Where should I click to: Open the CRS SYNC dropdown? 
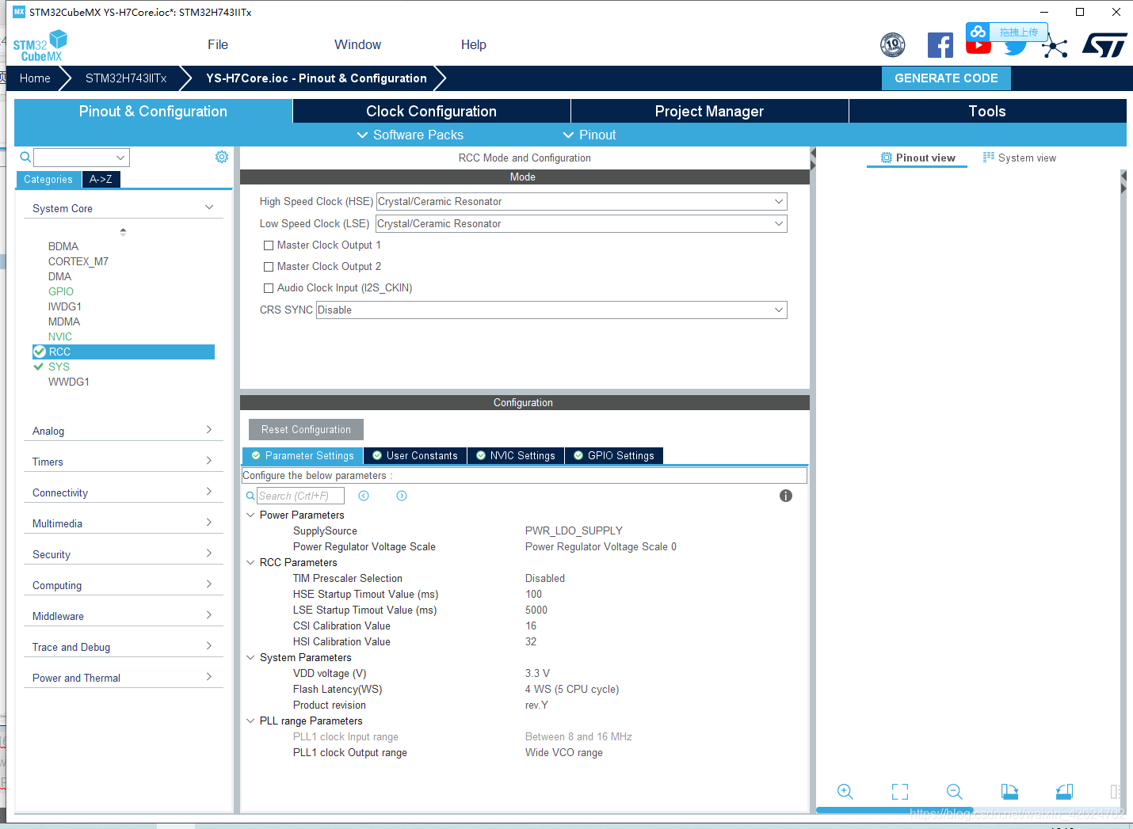point(551,310)
